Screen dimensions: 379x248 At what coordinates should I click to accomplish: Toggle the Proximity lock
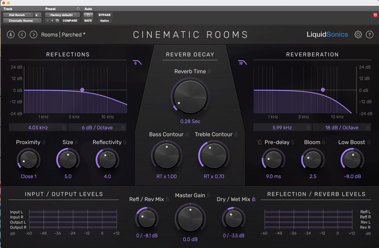click(44, 142)
